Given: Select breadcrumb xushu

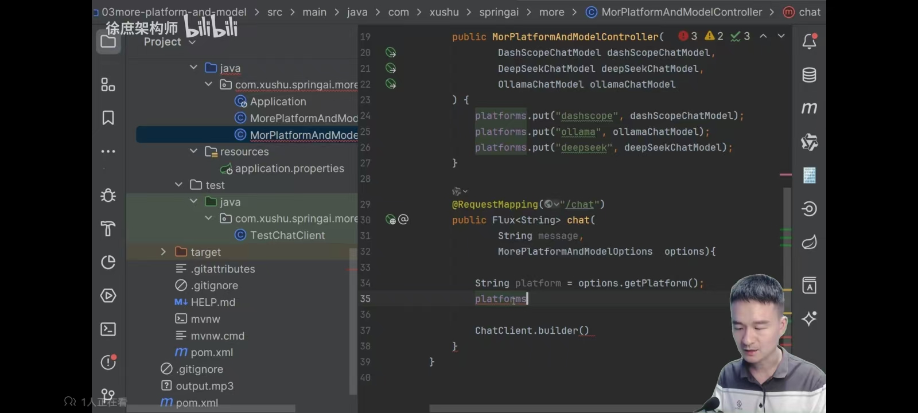Looking at the screenshot, I should [444, 12].
